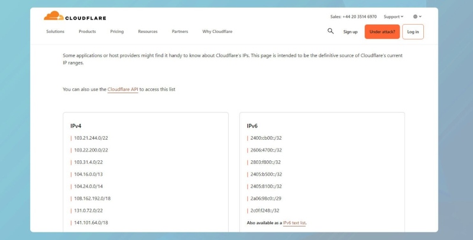Go to the Pricing page
This screenshot has width=473, height=240.
coord(117,32)
